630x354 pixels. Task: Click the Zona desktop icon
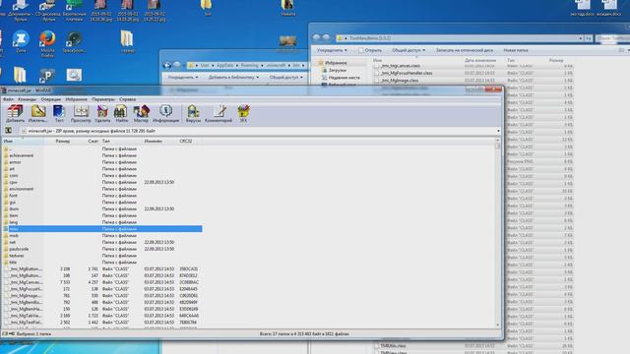pos(21,41)
